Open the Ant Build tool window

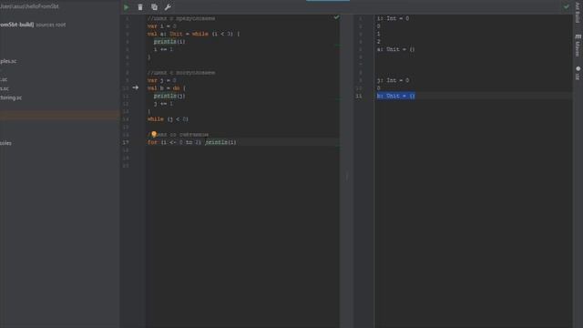(578, 12)
